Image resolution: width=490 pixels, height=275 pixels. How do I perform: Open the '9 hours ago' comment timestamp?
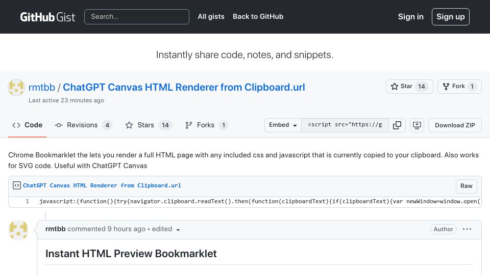(126, 229)
